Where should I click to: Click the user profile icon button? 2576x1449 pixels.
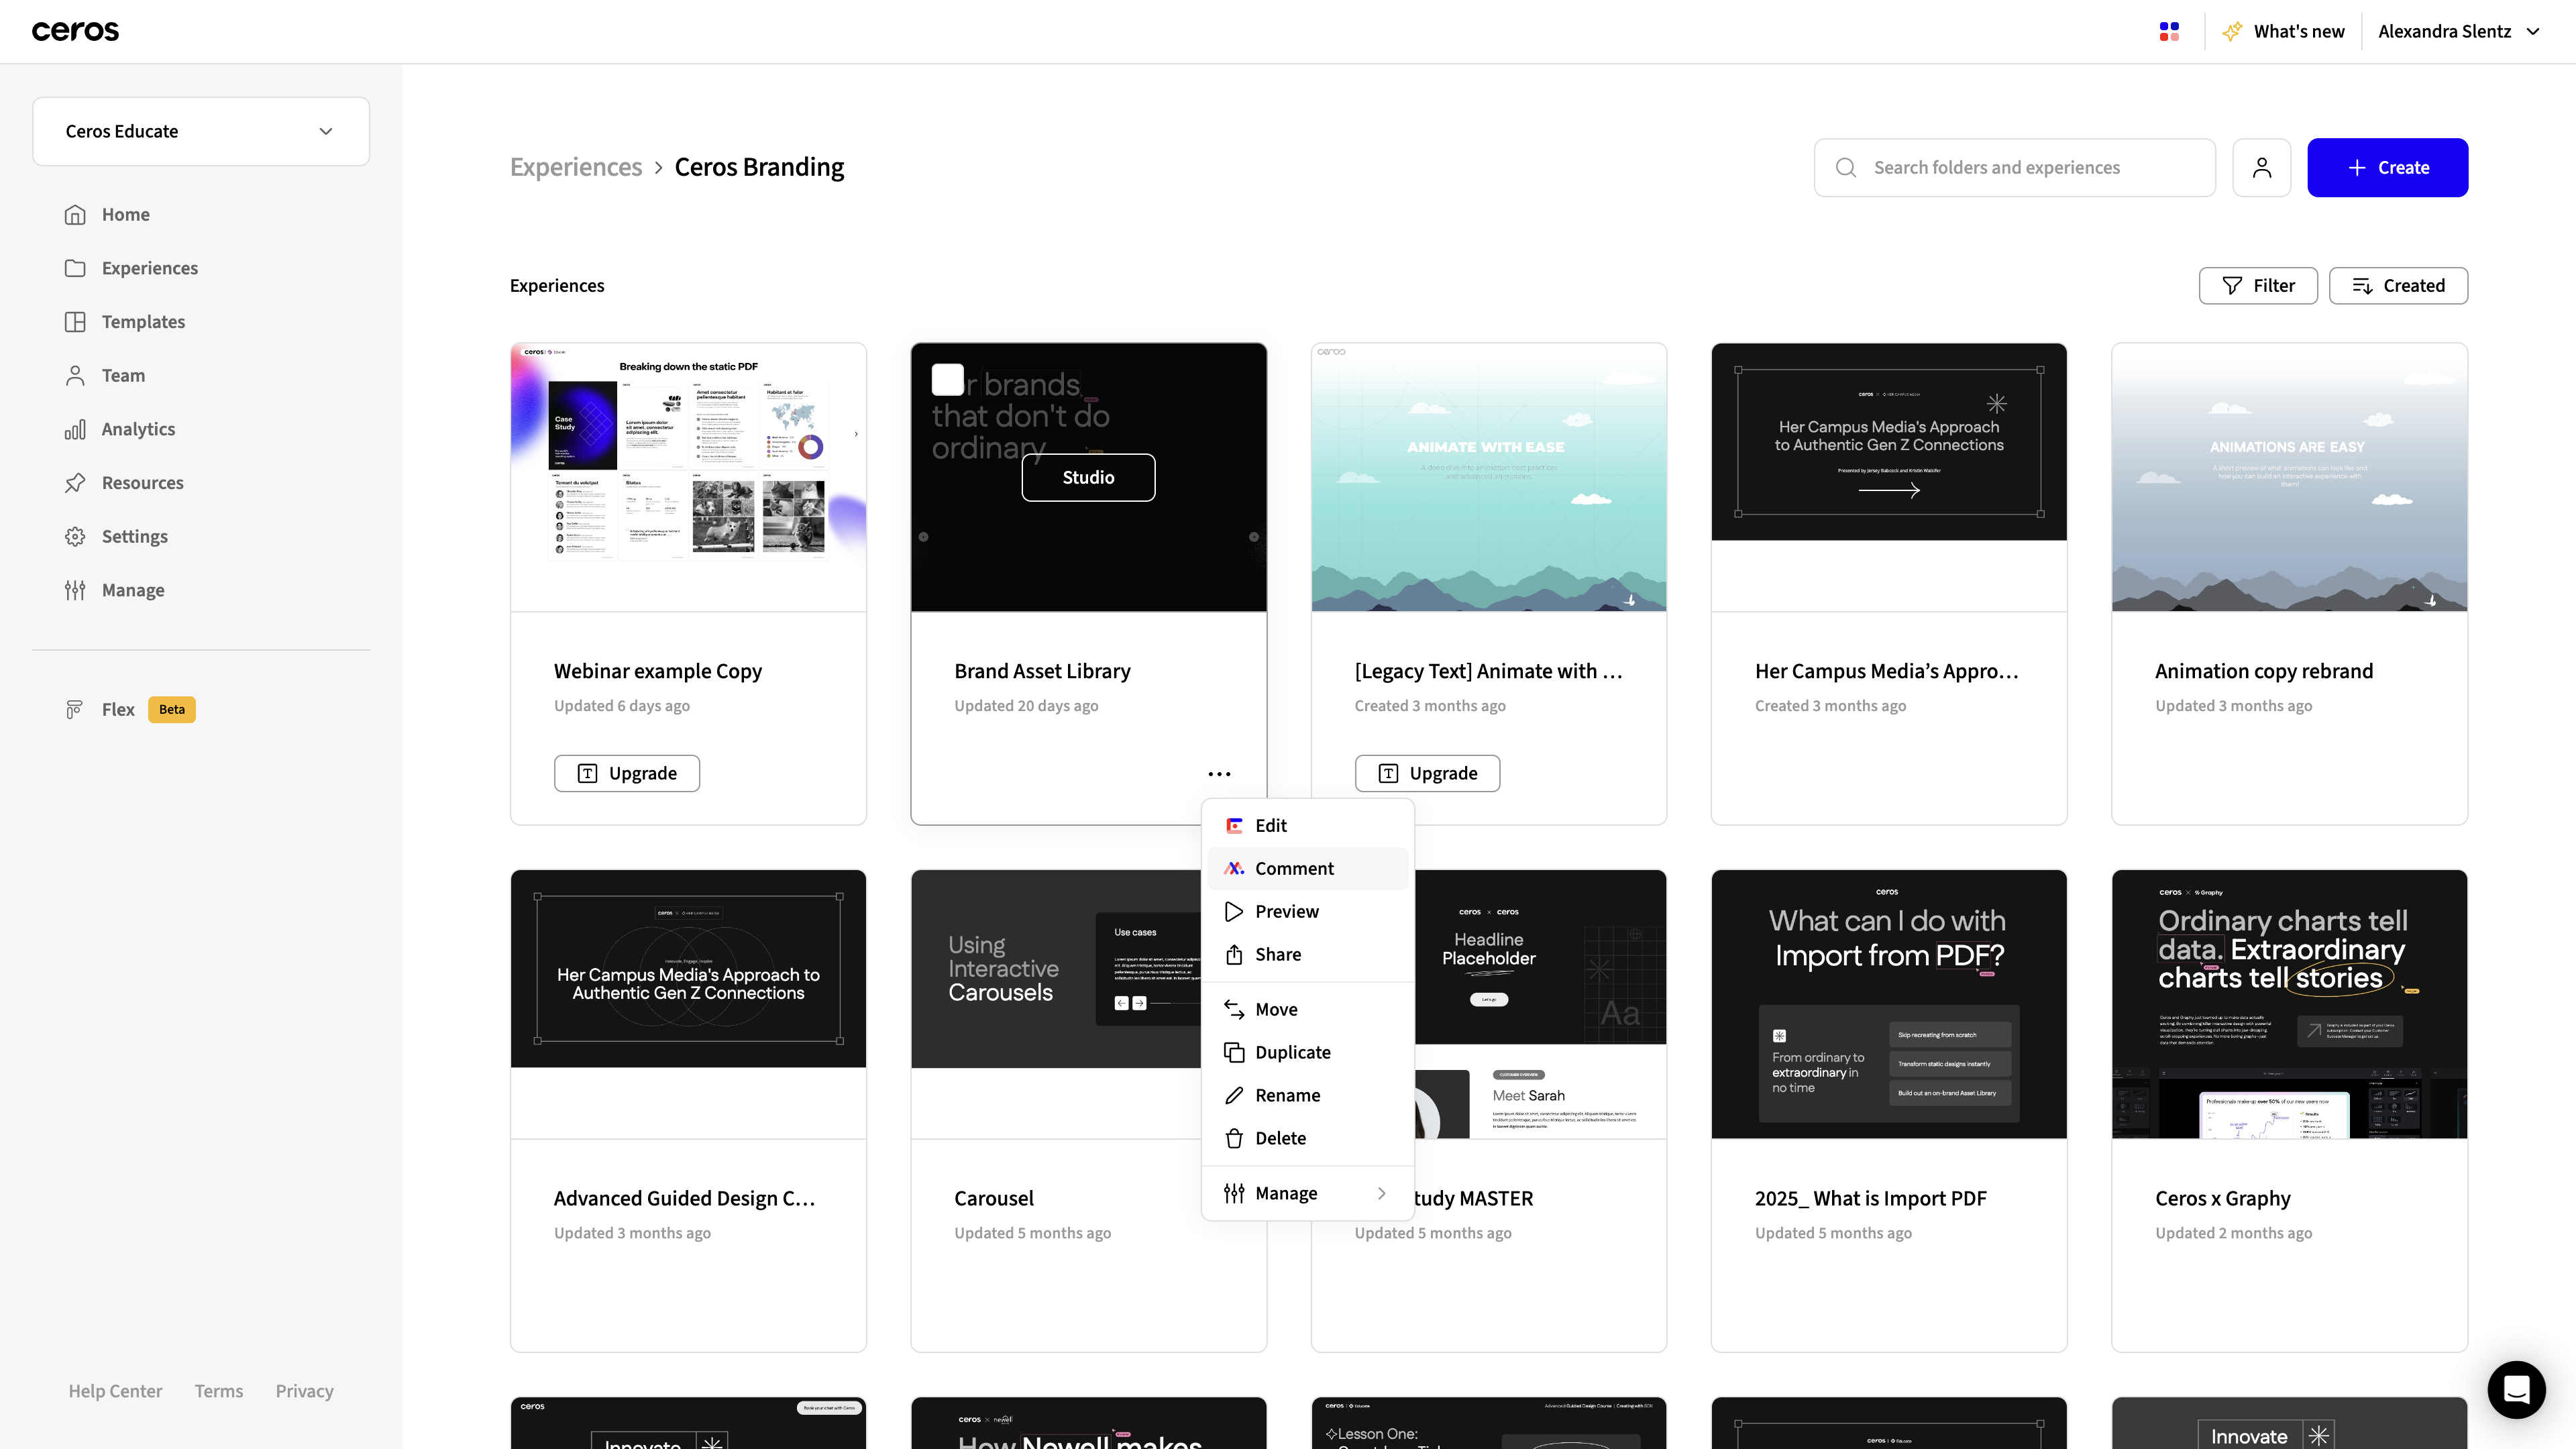click(2262, 168)
